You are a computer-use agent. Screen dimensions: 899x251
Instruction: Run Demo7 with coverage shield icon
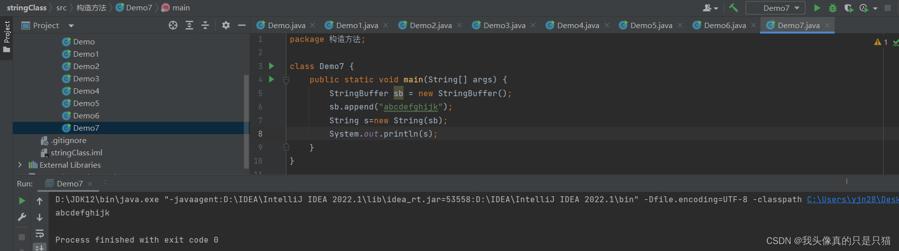point(849,8)
